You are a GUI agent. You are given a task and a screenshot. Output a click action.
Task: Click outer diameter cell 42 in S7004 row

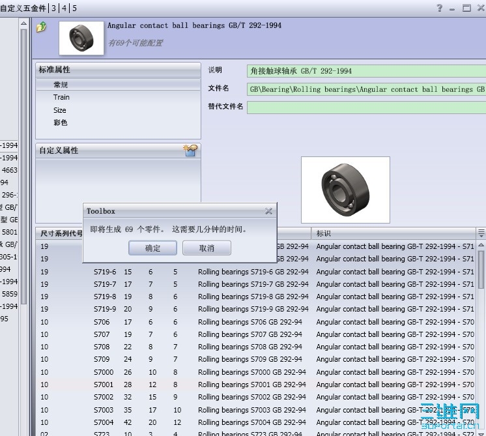pyautogui.click(x=128, y=422)
